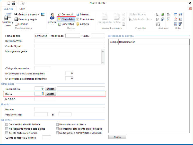The image size is (193, 145).
Task: Show the Condiciones section
Action: 78,19
